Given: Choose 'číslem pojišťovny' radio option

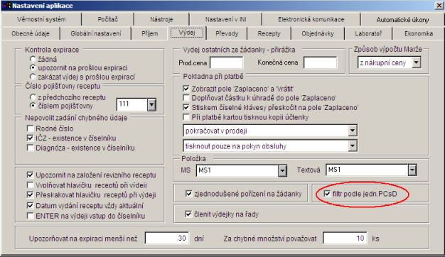Looking at the screenshot, I should (x=33, y=106).
